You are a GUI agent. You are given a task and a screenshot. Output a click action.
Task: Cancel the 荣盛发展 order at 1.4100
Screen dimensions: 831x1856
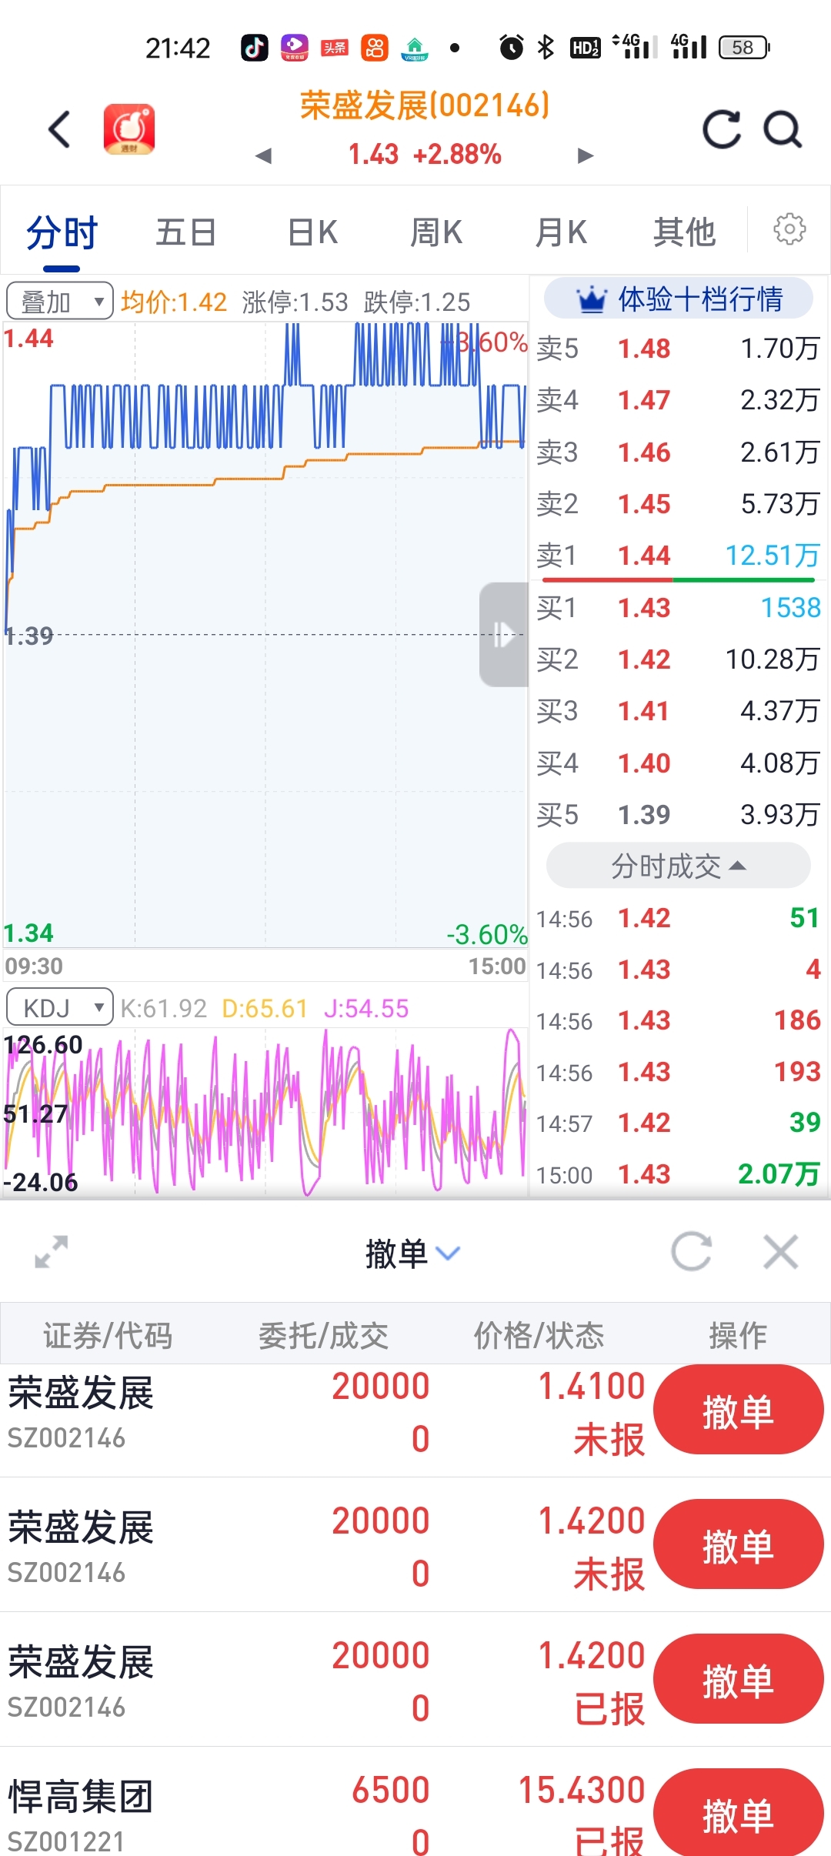(738, 1410)
